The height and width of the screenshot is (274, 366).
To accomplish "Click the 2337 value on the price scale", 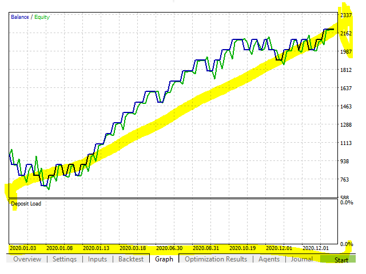I will pyautogui.click(x=346, y=15).
